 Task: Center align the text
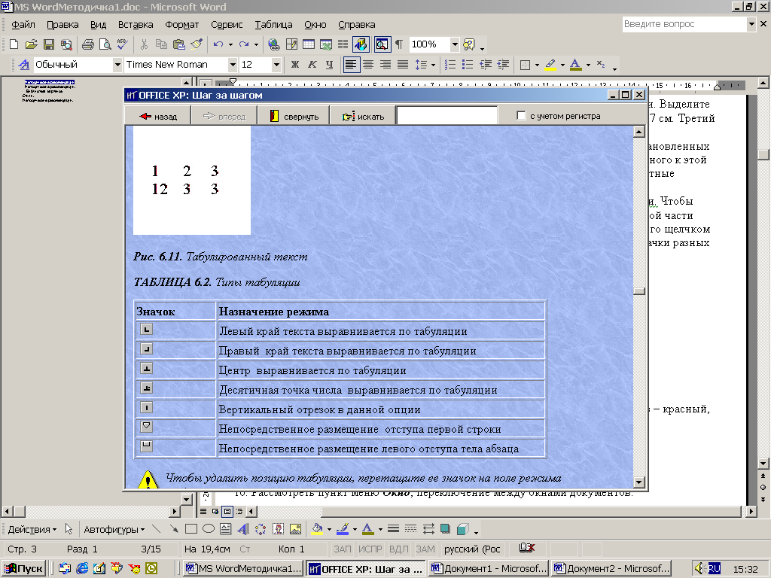tap(368, 65)
